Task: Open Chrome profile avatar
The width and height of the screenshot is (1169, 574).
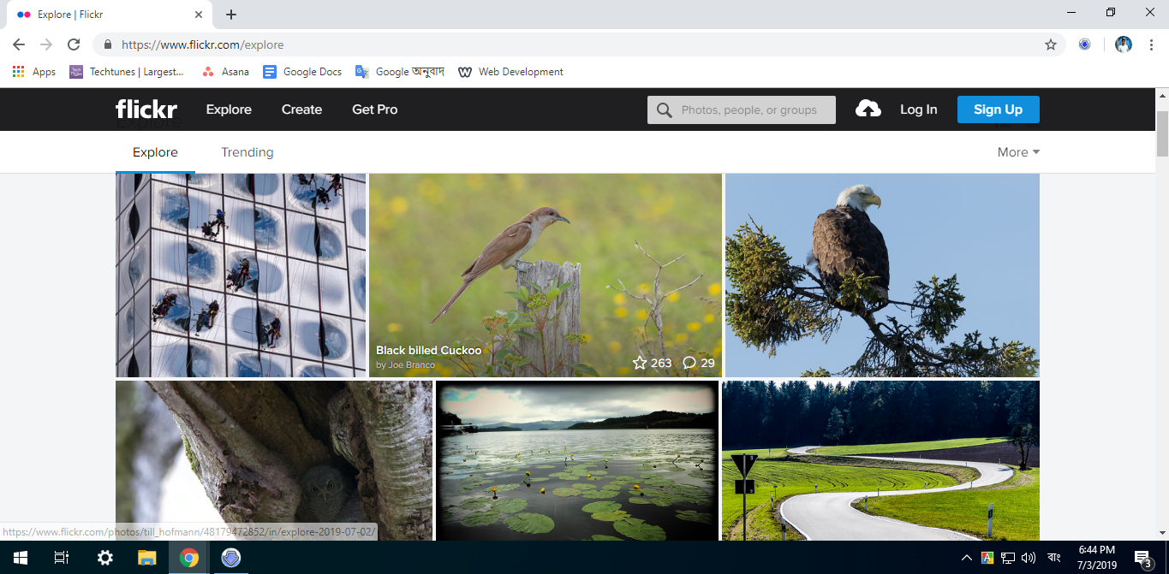Action: (1124, 44)
